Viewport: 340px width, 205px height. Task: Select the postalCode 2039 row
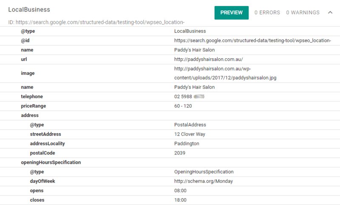click(x=170, y=153)
